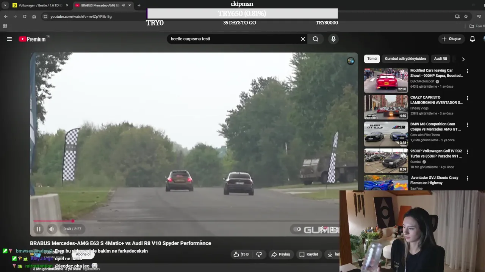The height and width of the screenshot is (272, 485).
Task: Click the video title BRABUS Mercedes-AMG E63
Action: click(x=120, y=243)
